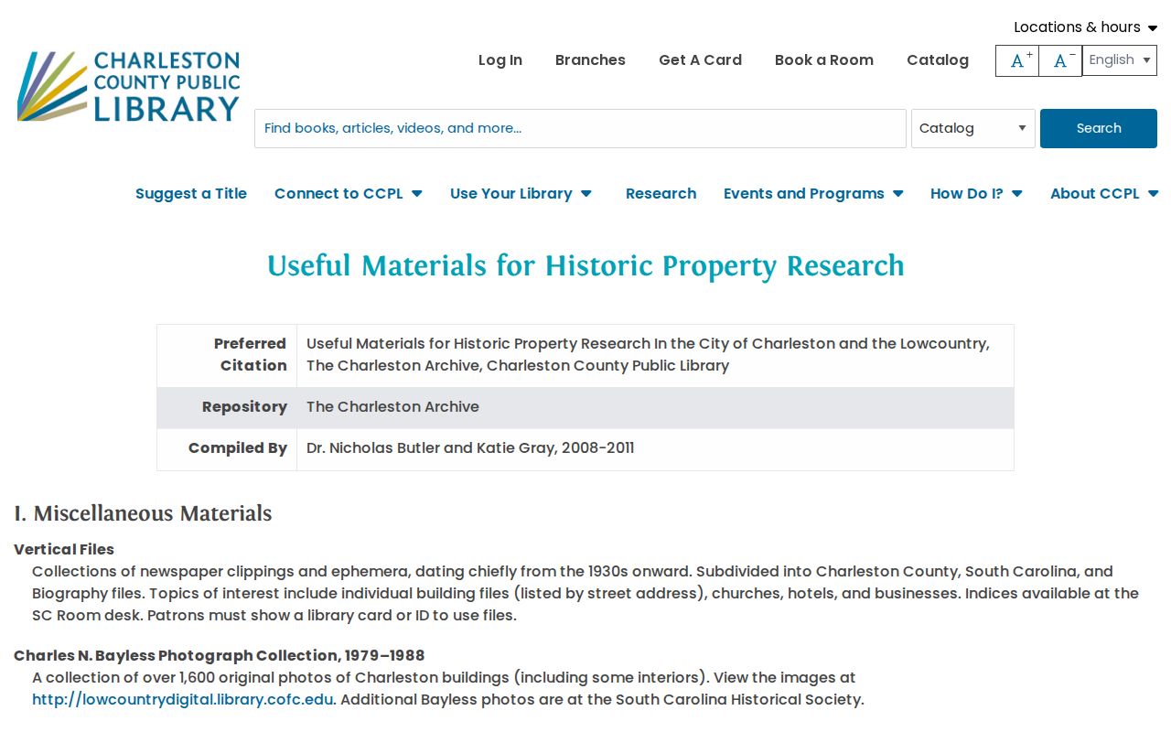The width and height of the screenshot is (1171, 732).
Task: Expand the How Do I? menu
Action: click(x=976, y=193)
